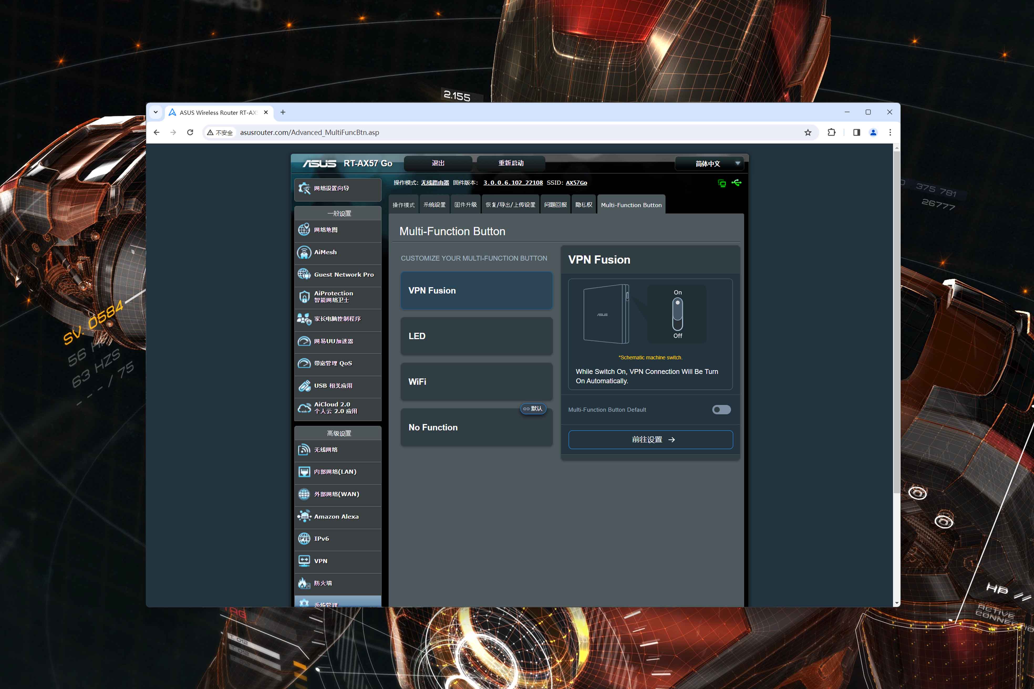Click the AiProtection shield icon
The image size is (1034, 689).
[304, 297]
